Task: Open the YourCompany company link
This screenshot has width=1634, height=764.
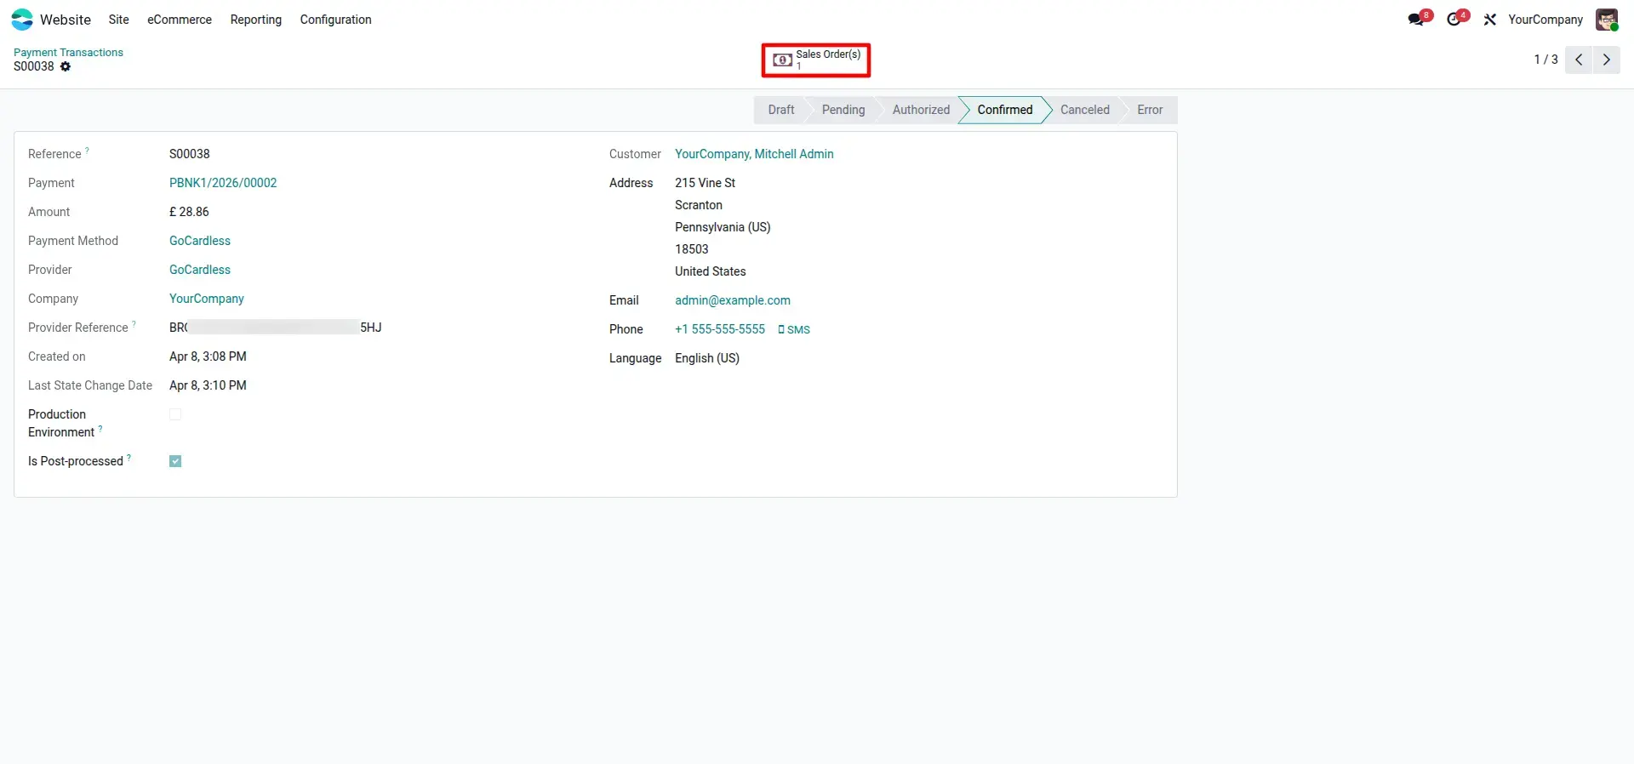Action: click(x=207, y=299)
